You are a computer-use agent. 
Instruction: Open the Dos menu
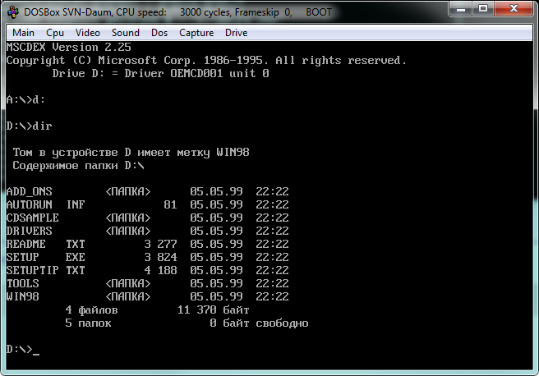point(159,33)
